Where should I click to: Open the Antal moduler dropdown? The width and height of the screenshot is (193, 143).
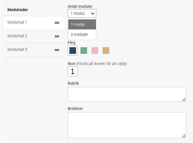click(x=82, y=13)
